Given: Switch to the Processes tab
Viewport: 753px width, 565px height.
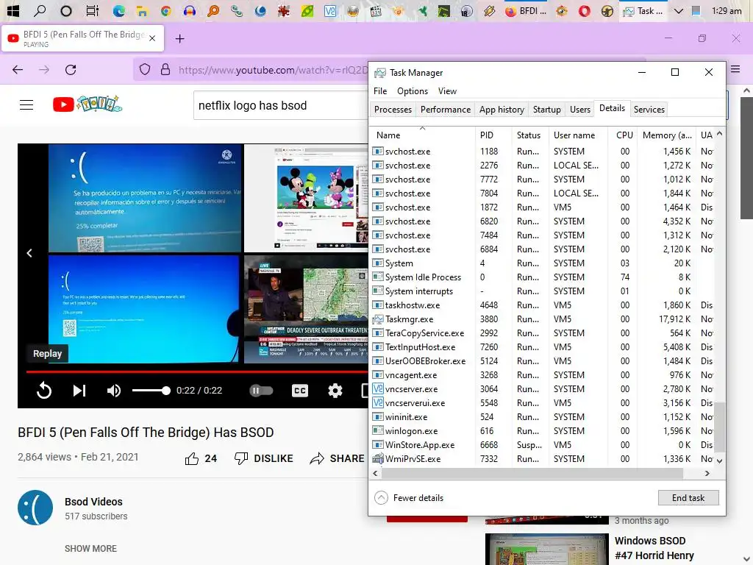Looking at the screenshot, I should 393,110.
